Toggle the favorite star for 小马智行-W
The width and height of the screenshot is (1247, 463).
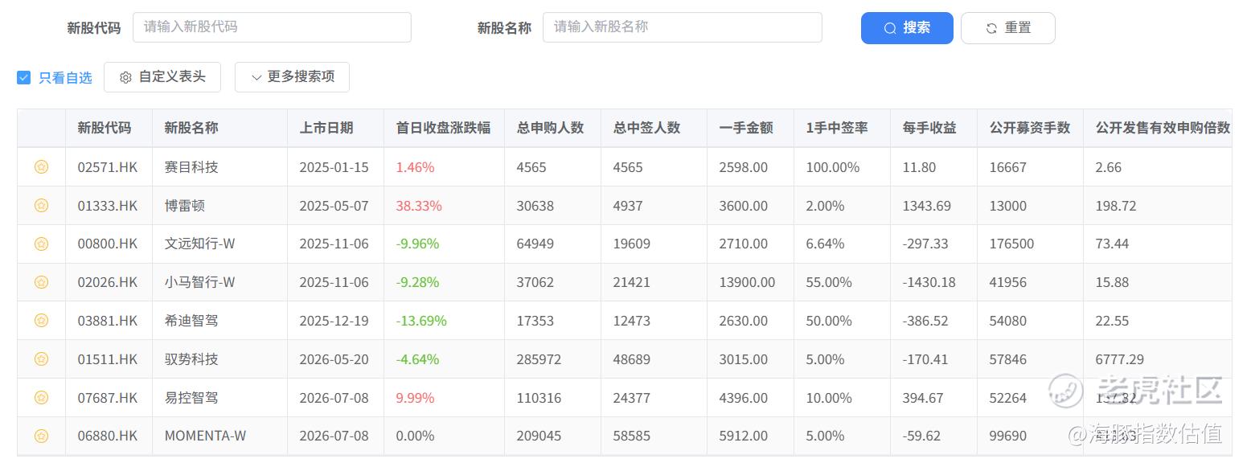click(x=41, y=282)
